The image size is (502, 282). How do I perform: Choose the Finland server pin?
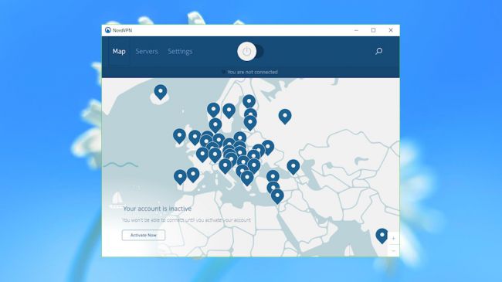point(249,102)
